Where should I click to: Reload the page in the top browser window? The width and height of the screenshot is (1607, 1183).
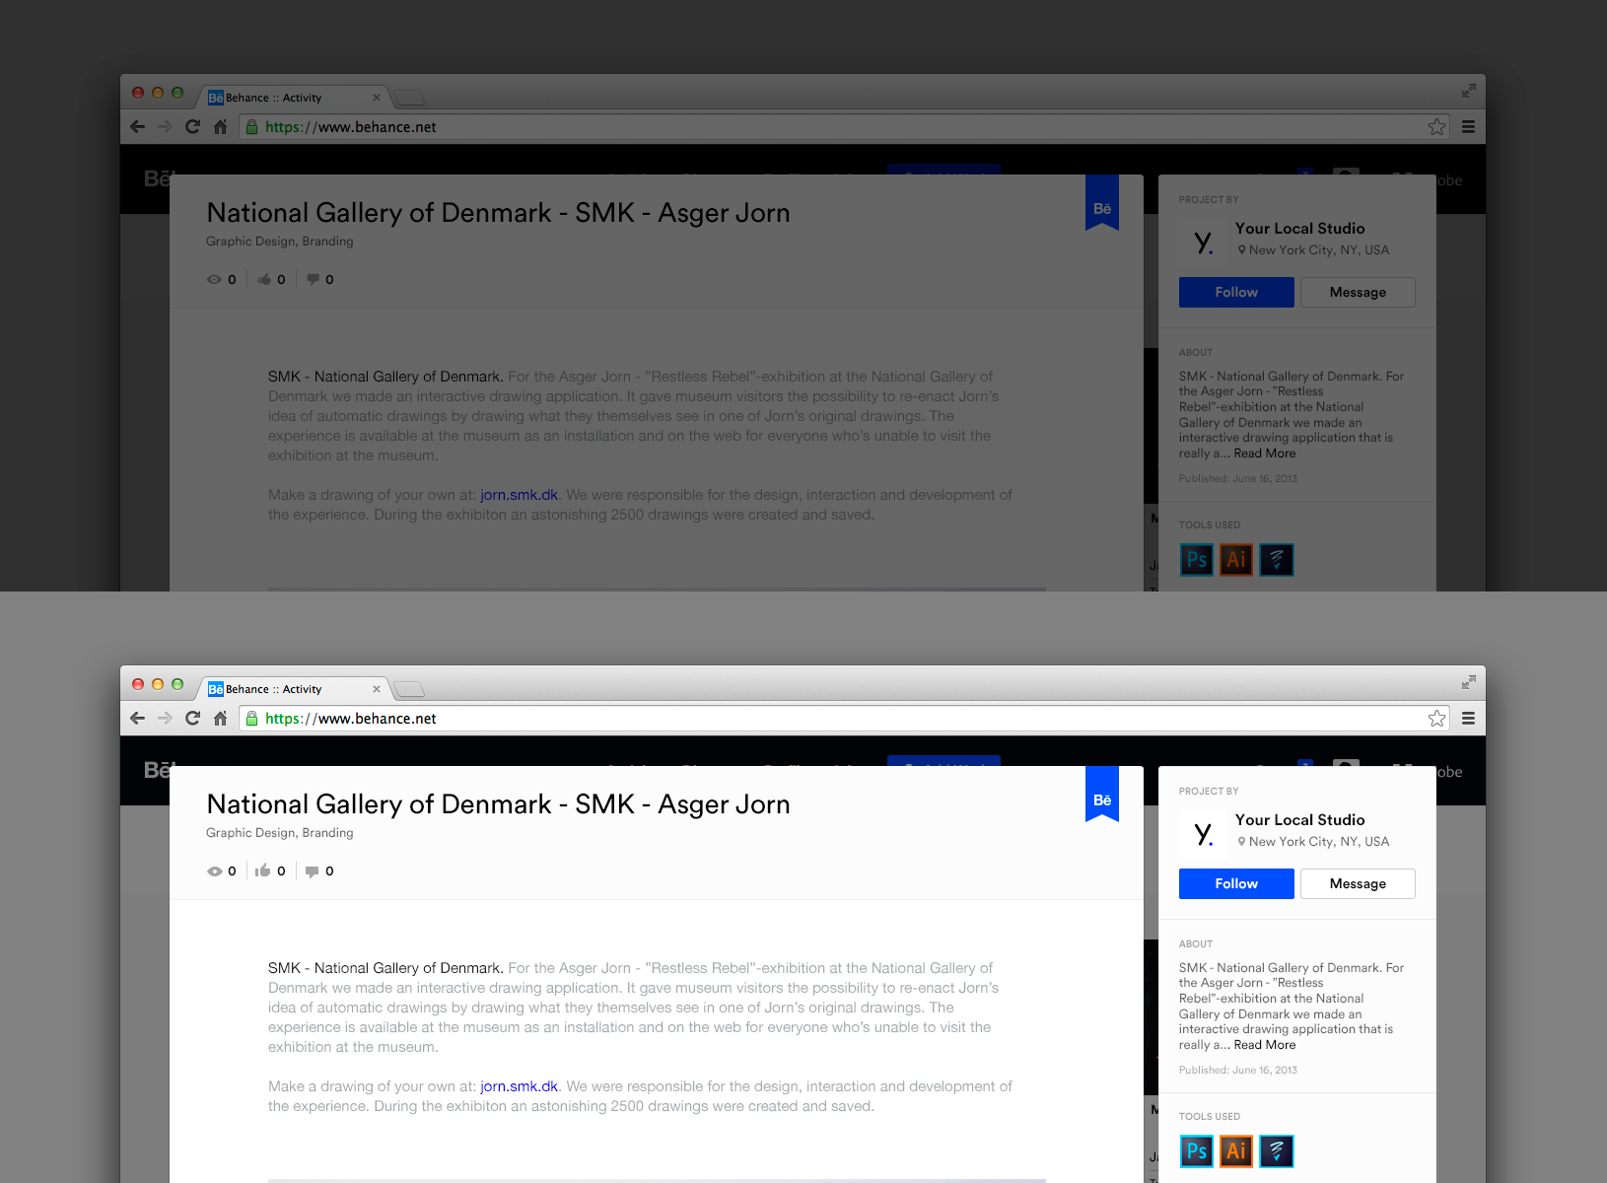coord(192,126)
